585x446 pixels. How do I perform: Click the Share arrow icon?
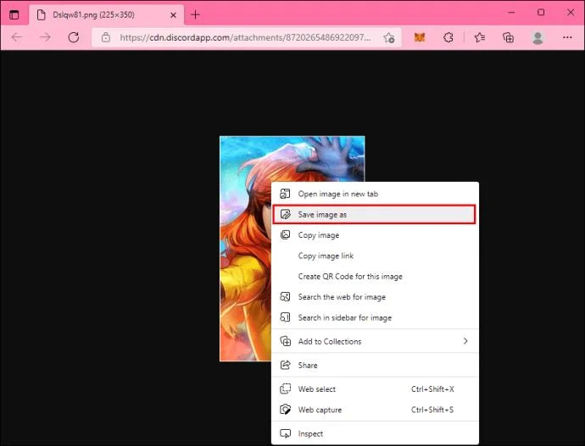286,365
